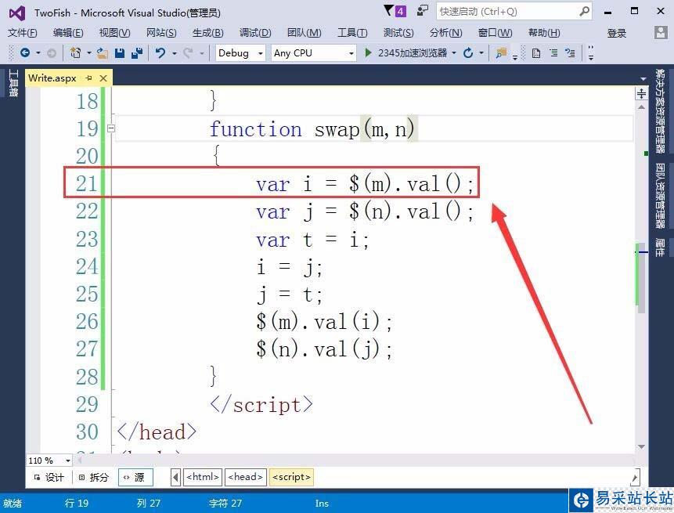The height and width of the screenshot is (513, 674).
Task: Click the New Project toolbar icon
Action: click(76, 52)
